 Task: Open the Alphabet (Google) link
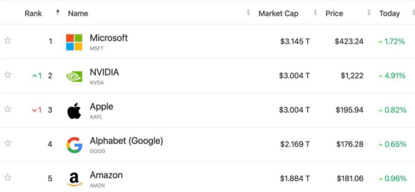coord(126,141)
